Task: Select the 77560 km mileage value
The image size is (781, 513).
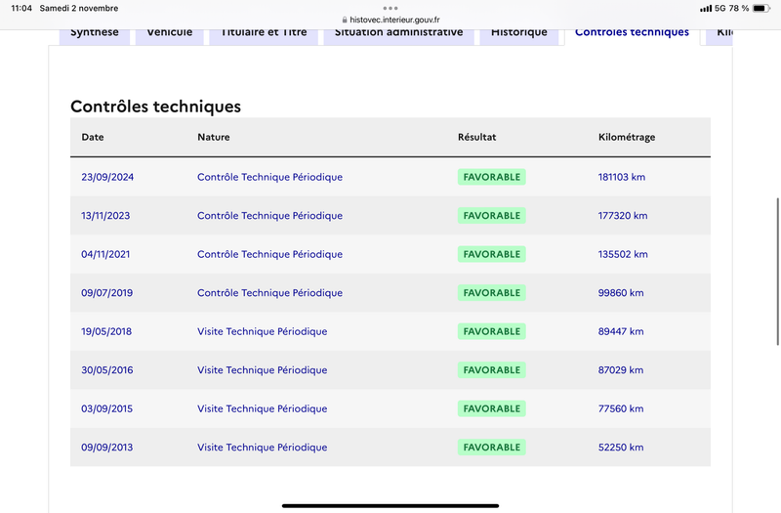Action: pyautogui.click(x=621, y=408)
